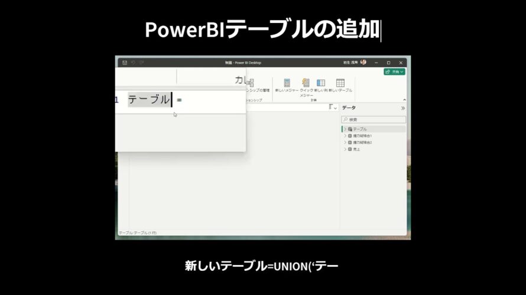Image resolution: width=526 pixels, height=295 pixels.
Task: Expand the table whose name ends in 1
Action: click(345, 136)
